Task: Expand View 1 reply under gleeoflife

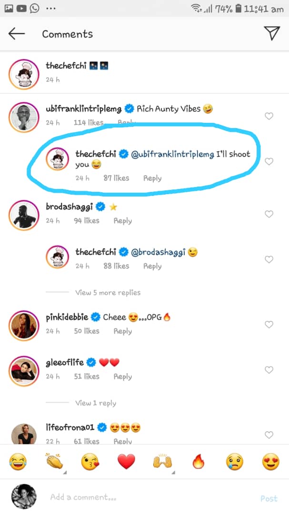Action: click(96, 403)
